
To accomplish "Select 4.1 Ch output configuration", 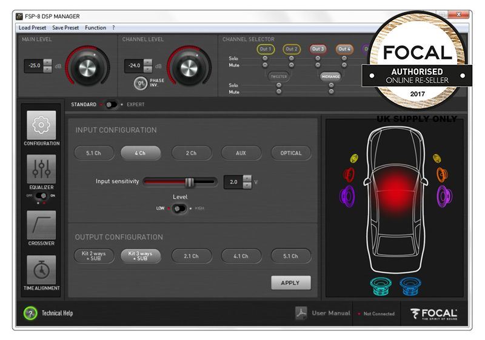I will click(241, 256).
